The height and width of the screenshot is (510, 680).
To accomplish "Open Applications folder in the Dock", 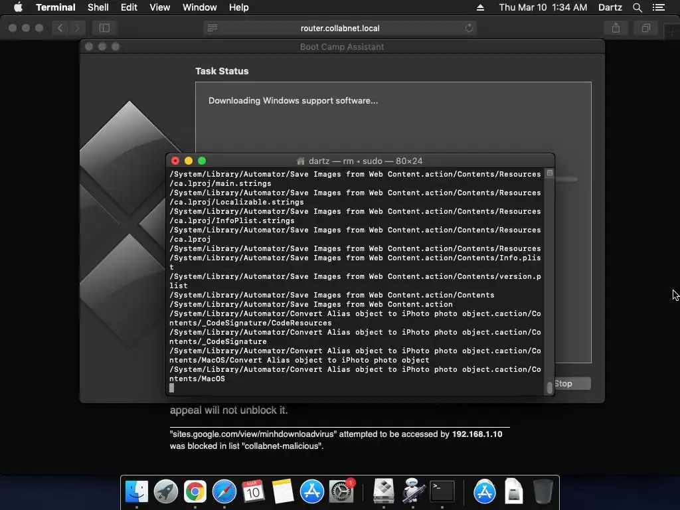I will coord(484,492).
